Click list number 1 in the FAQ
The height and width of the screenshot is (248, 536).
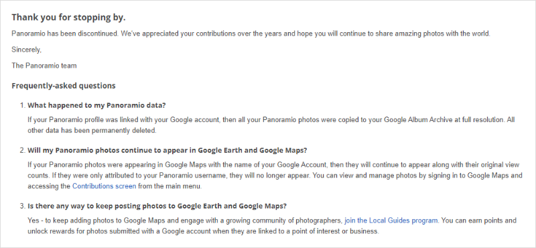click(x=22, y=105)
